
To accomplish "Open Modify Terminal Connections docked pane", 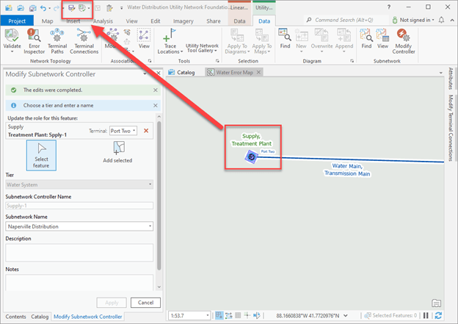I will pos(451,128).
